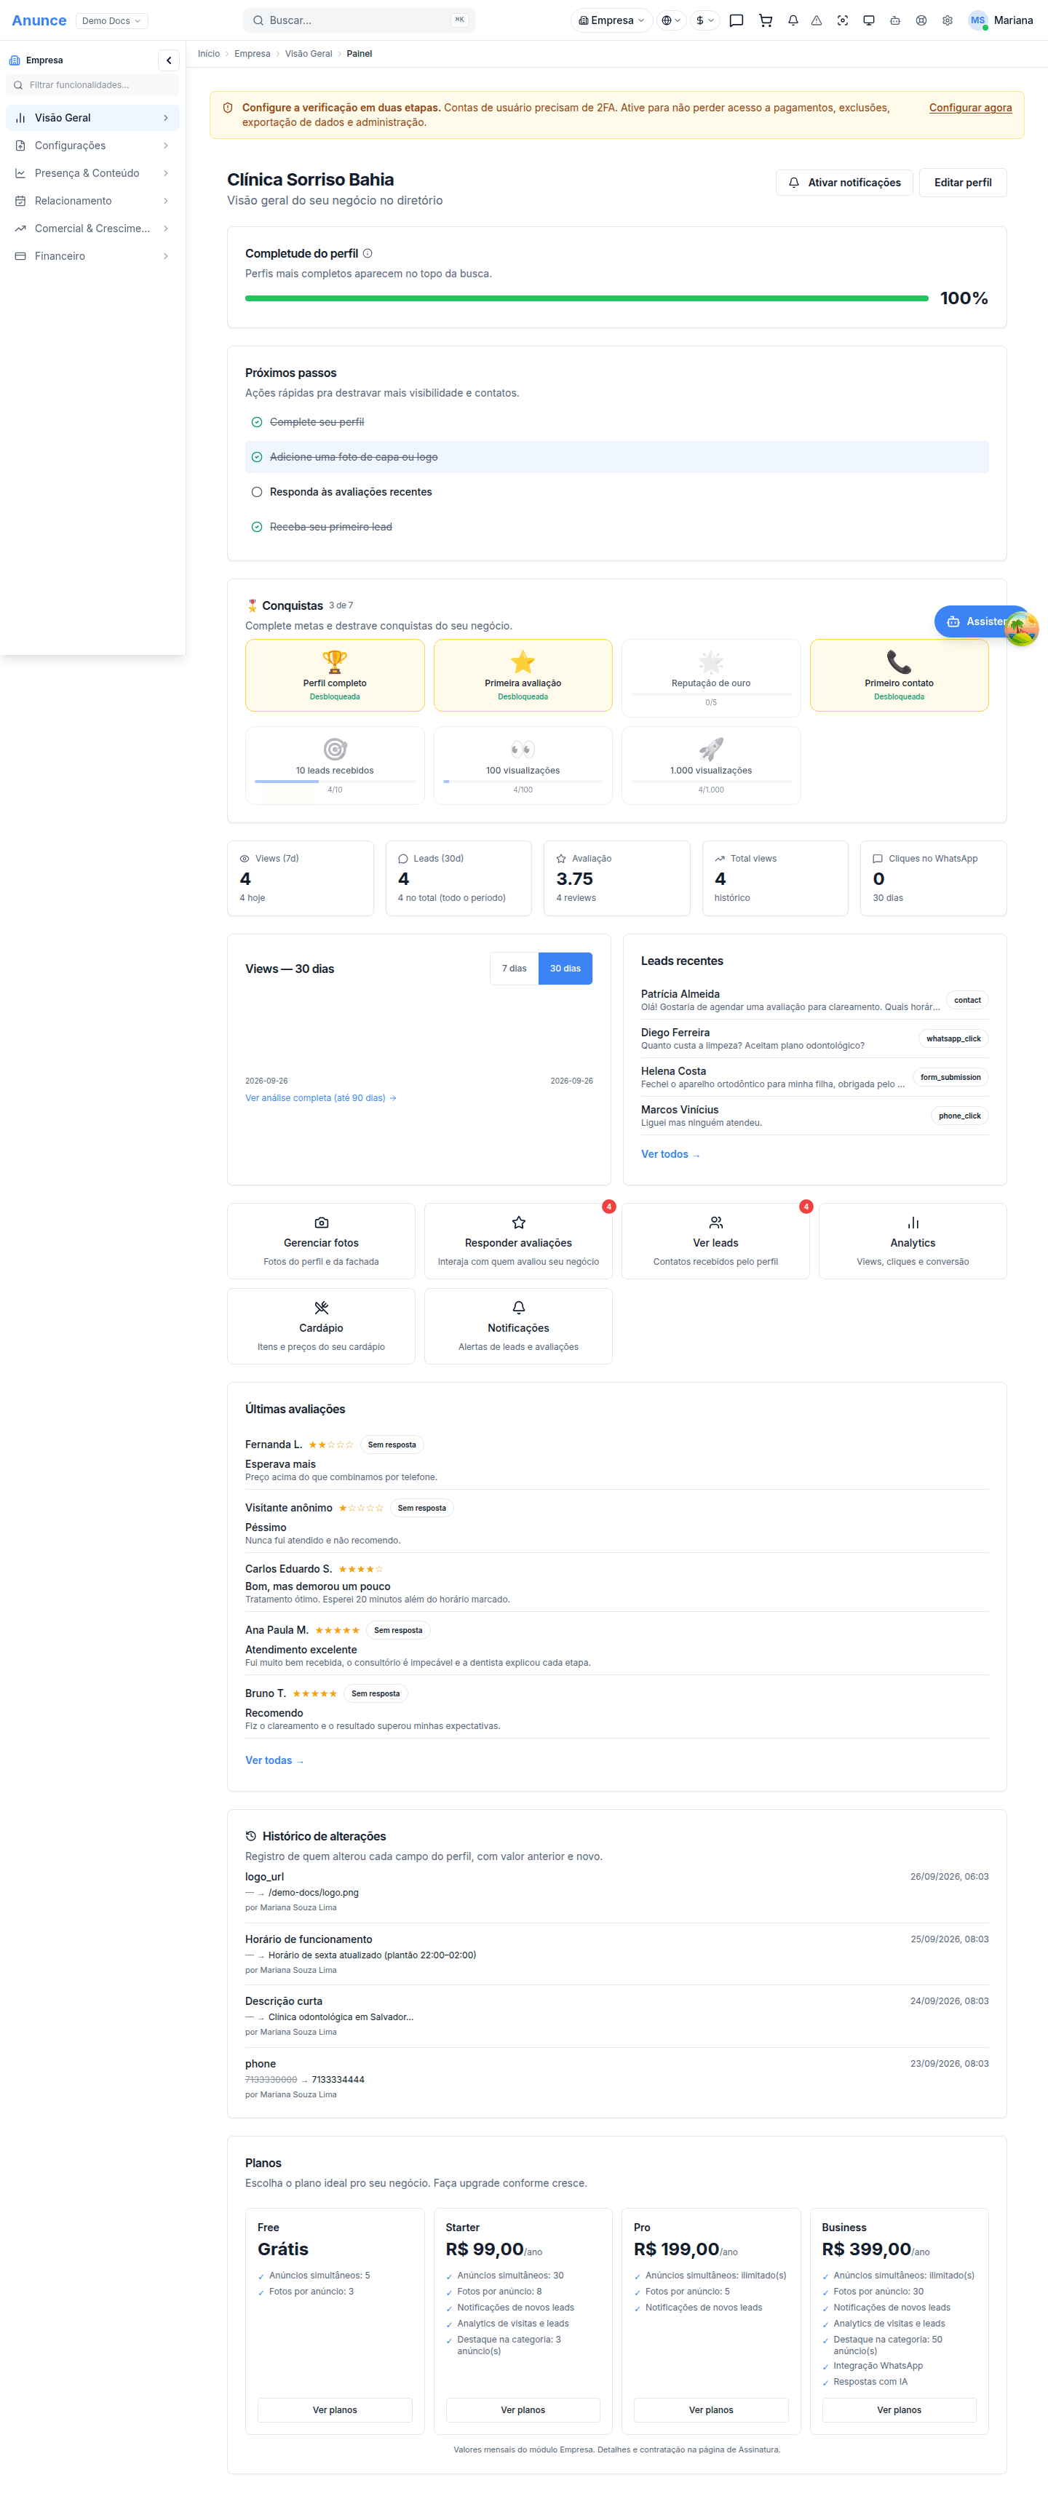1048x2515 pixels.
Task: Click the Editar perfil button
Action: point(962,183)
